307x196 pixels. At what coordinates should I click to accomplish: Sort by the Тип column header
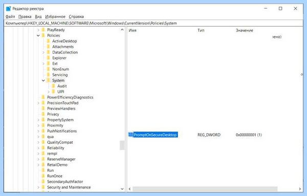pos(201,30)
